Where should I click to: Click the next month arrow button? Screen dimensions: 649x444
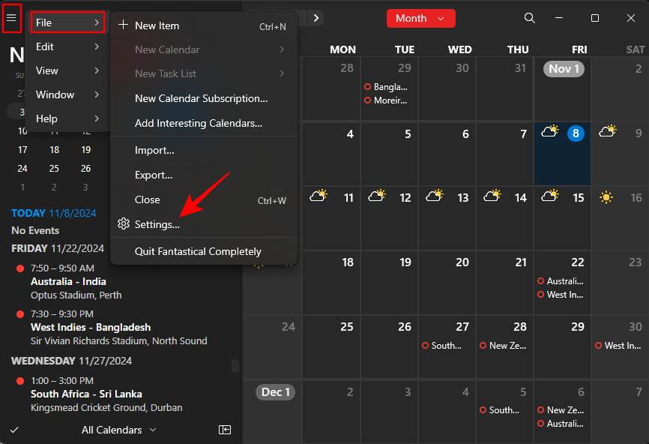click(x=316, y=18)
